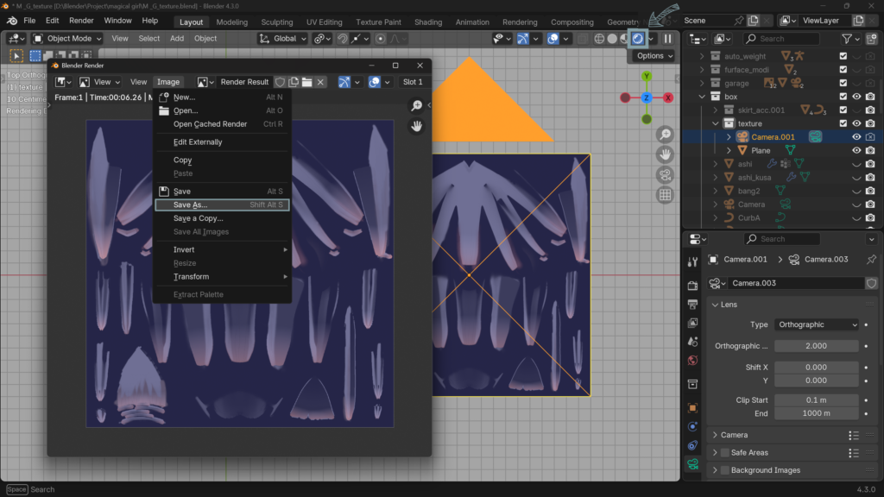Open the Output properties tab icon
The image size is (884, 497).
pos(692,304)
